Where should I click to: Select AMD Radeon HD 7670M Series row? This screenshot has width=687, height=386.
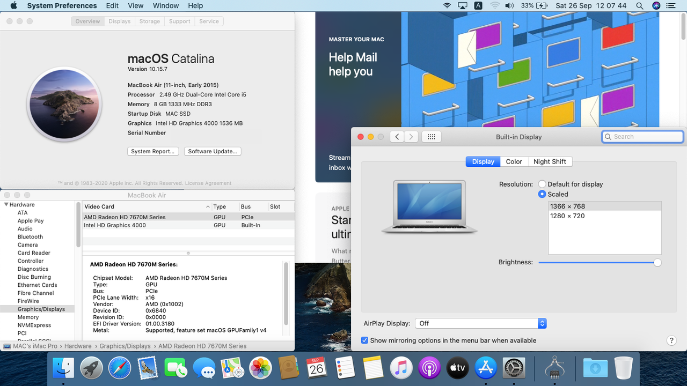188,217
